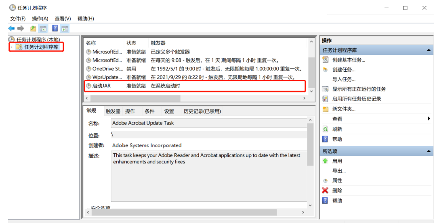Click the 任务计划程序 (本地) root node icon
435x223 pixels.
(x=11, y=39)
